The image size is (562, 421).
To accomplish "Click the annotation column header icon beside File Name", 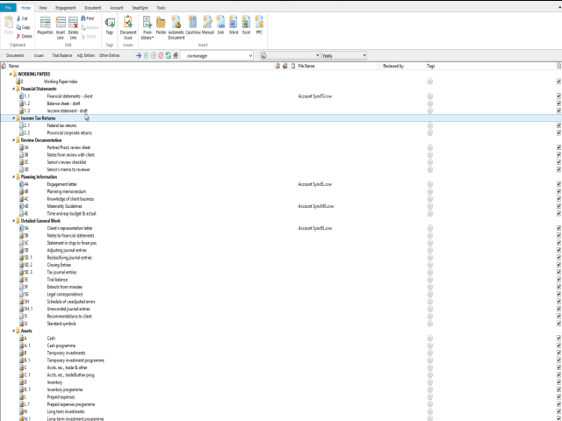I will 292,66.
